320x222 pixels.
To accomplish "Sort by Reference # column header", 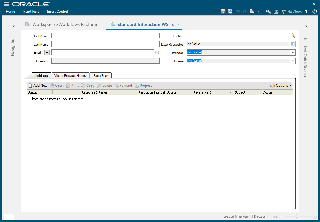I will pyautogui.click(x=213, y=92).
